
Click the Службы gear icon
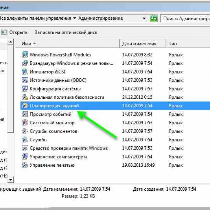point(25,140)
